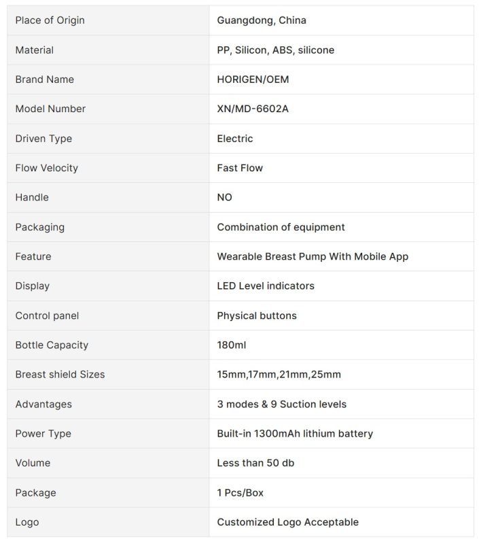Select LED Level indicators value

click(x=266, y=286)
